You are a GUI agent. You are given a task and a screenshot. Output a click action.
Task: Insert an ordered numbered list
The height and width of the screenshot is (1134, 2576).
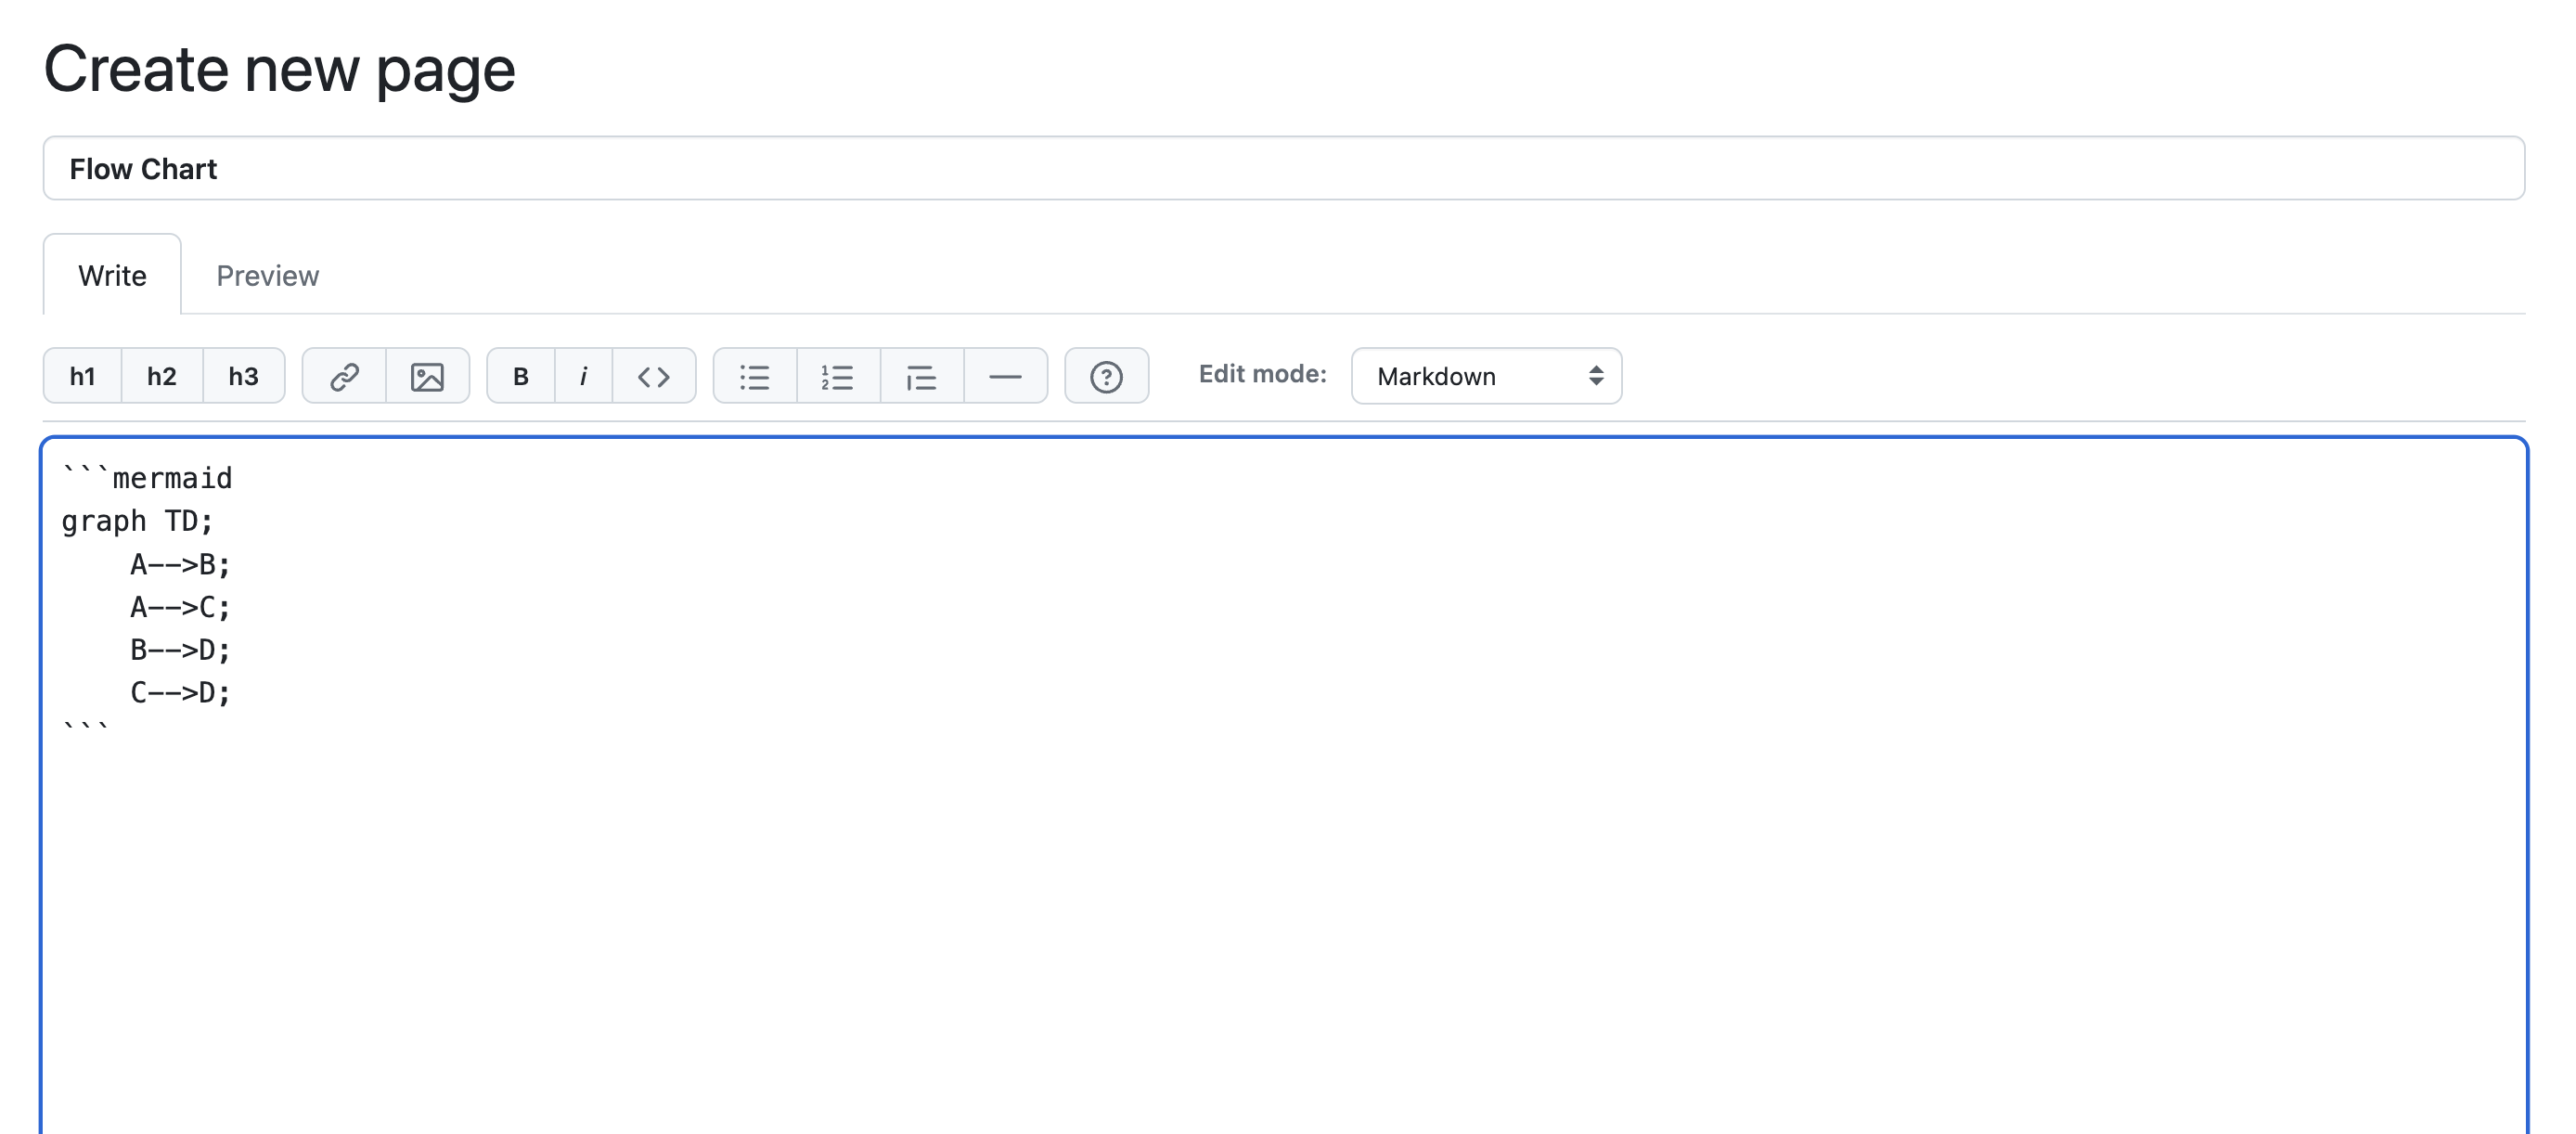pos(838,376)
